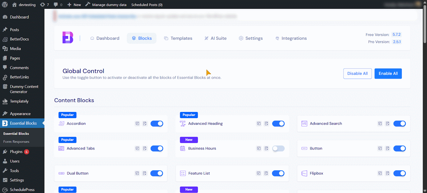Click the Business Hours documentation icon
The height and width of the screenshot is (193, 427).
pos(266,148)
